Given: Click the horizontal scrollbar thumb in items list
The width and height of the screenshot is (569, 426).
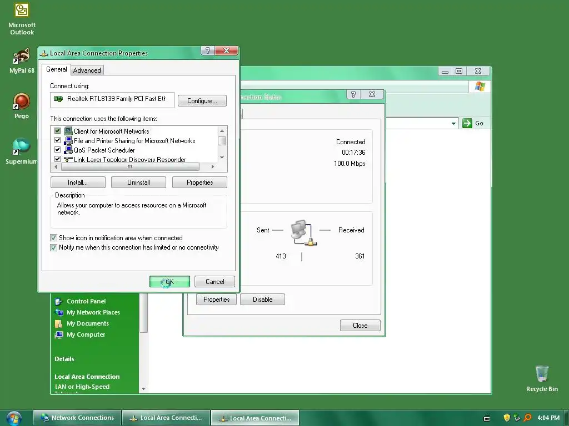Looking at the screenshot, I should [x=130, y=166].
